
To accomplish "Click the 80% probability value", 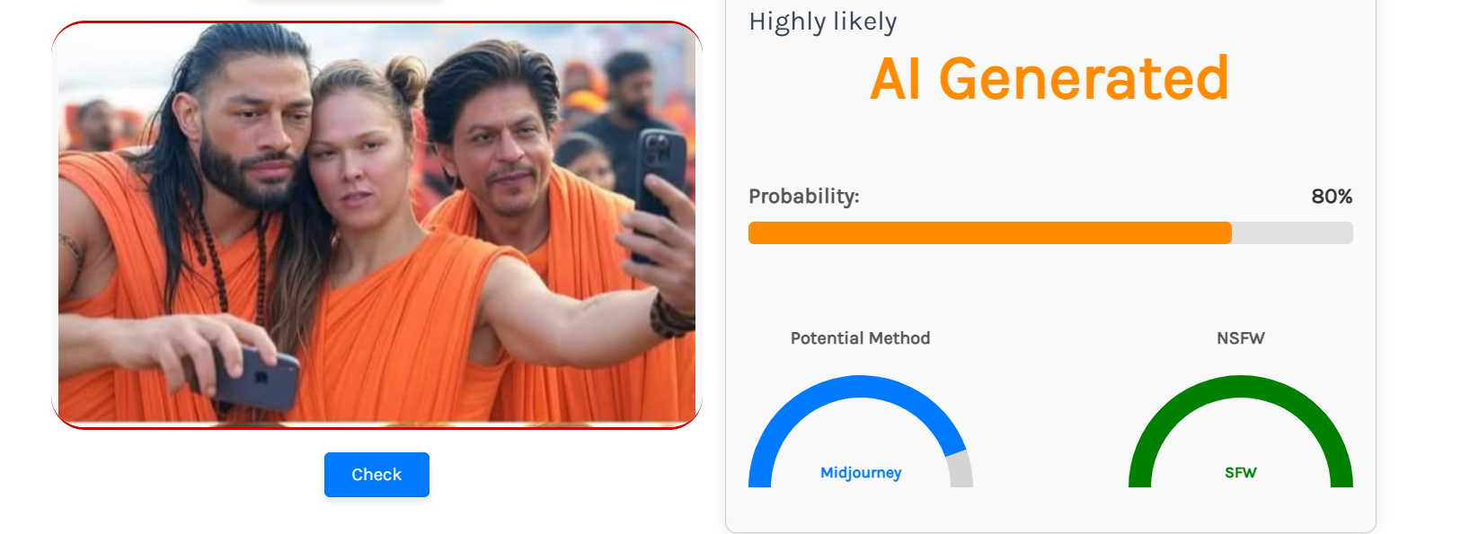I will 1331,197.
